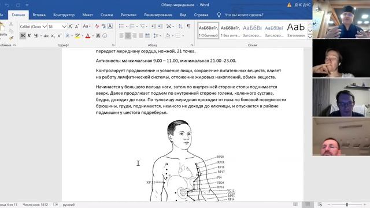The image size is (370, 208).
Task: Toggle superscript formatting
Action: pos(60,36)
